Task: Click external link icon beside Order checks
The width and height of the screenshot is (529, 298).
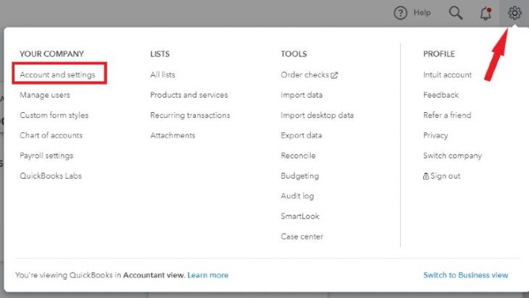Action: tap(334, 75)
